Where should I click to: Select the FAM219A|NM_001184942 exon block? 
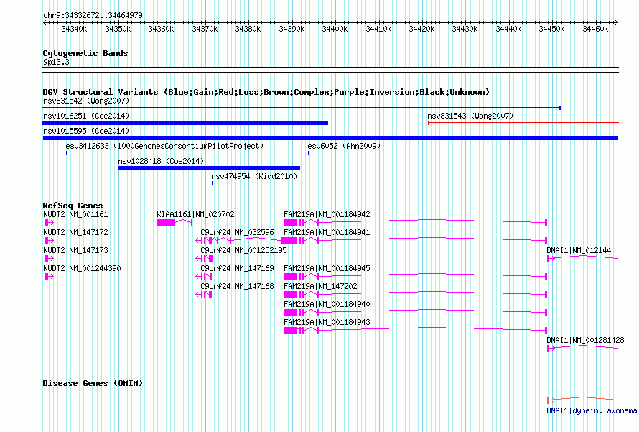(291, 223)
